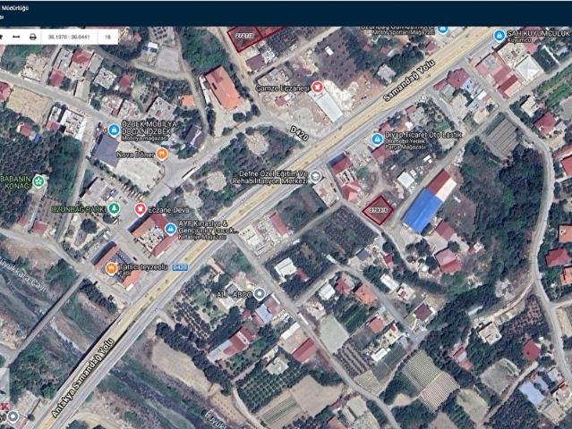Viewport: 572px width, 429px height.
Task: Click the Gamze Eczanesi pharmacy marker
Action: 318,87
